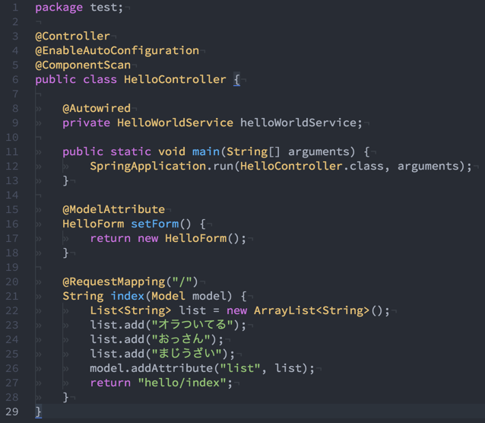
Task: Click the string "おっさん" on line 24
Action: pos(181,339)
